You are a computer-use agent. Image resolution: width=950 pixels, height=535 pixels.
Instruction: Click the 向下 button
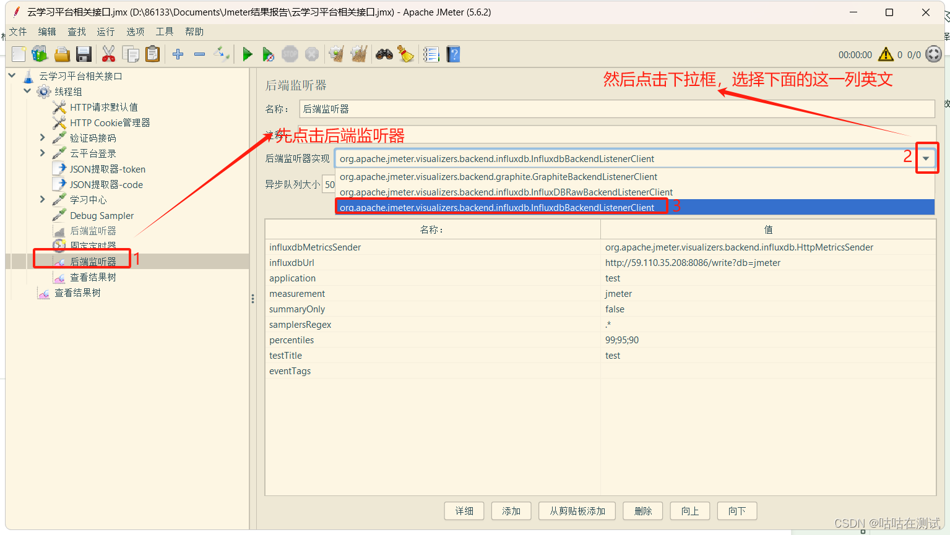(x=737, y=511)
